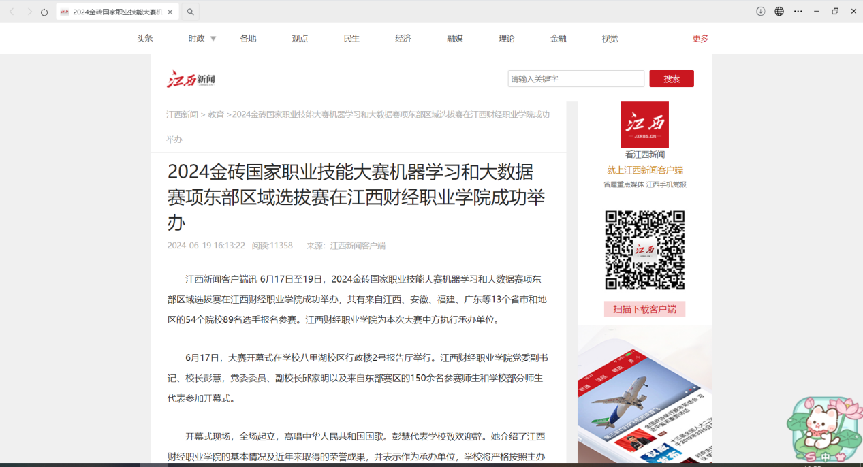Expand the 时政 dropdown arrow
Image resolution: width=863 pixels, height=467 pixels.
click(x=213, y=39)
